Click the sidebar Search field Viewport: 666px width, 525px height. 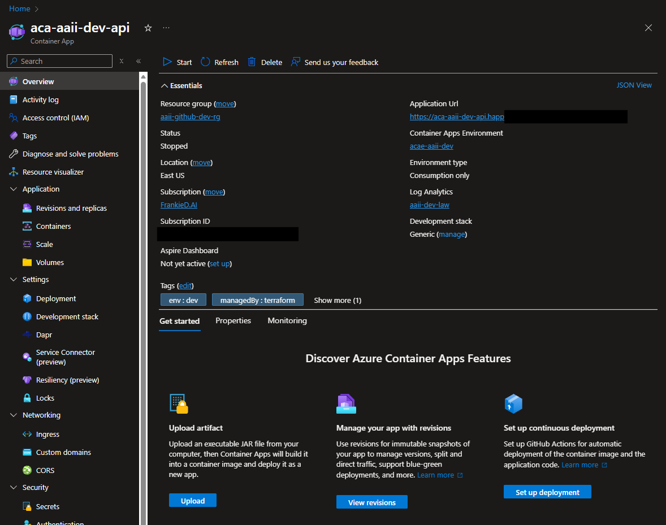pos(59,60)
